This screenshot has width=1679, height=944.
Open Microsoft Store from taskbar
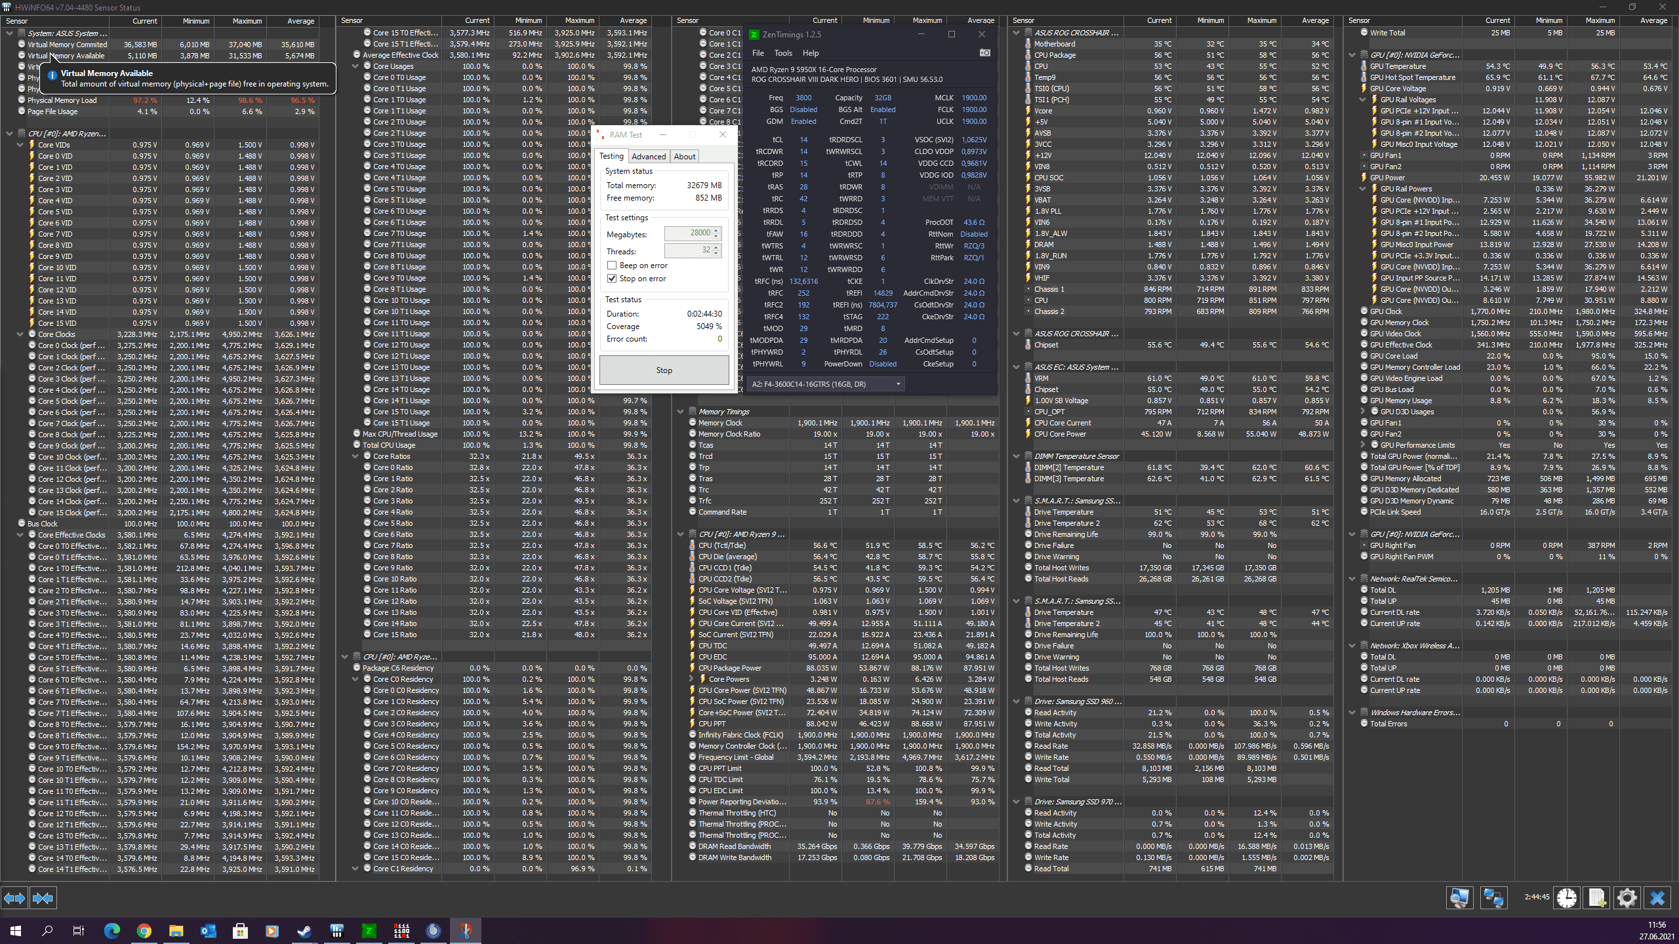[x=240, y=930]
